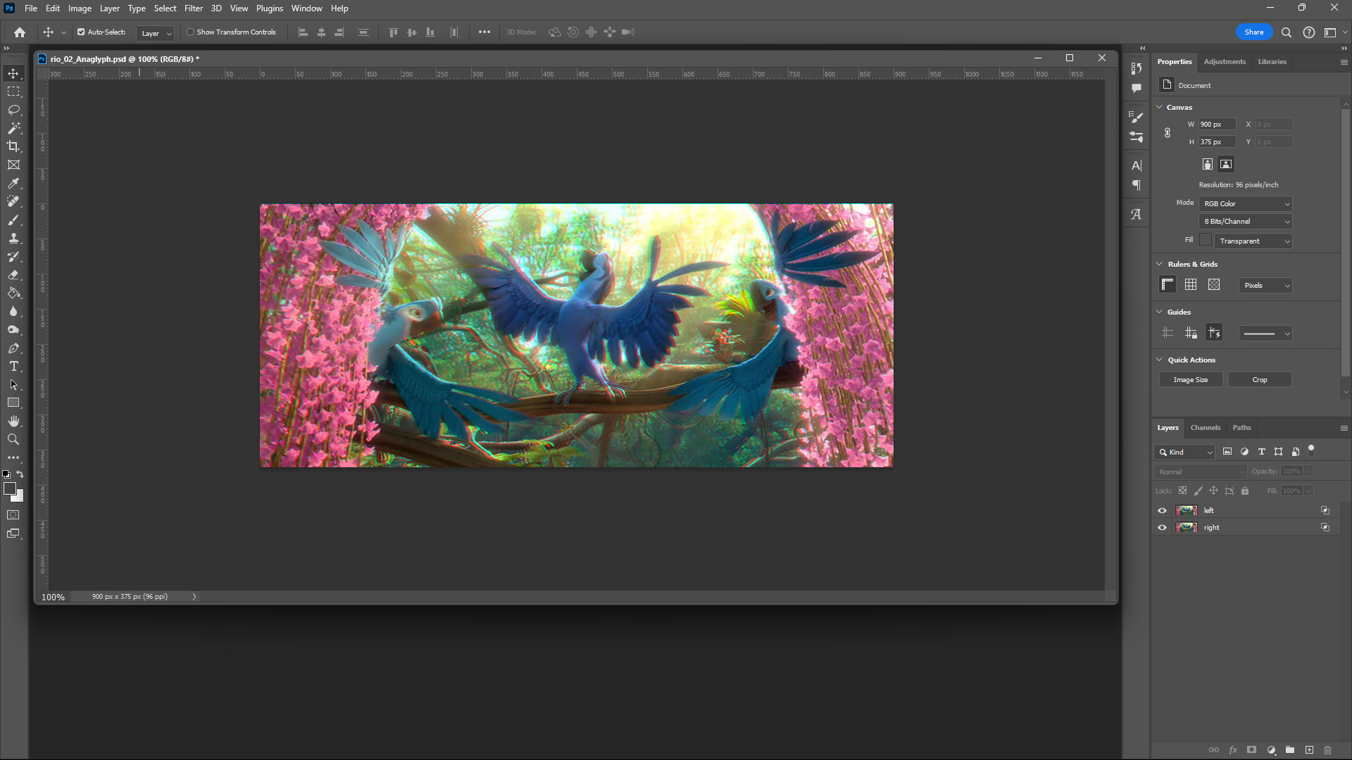Image resolution: width=1352 pixels, height=760 pixels.
Task: Open the Pixels ruler units dropdown
Action: (x=1265, y=285)
